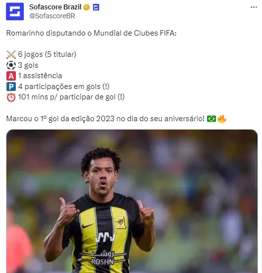Screen dimensions: 262x273
Task: Click the '1 assistência' stat line
Action: (x=40, y=76)
